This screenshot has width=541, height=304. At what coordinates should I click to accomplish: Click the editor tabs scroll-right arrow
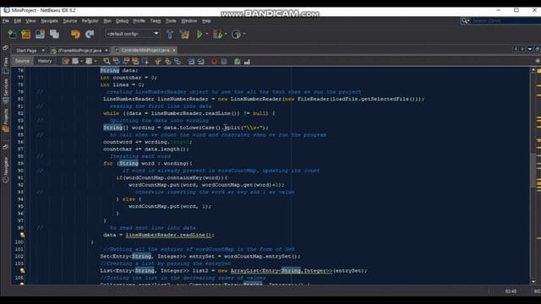[522, 50]
